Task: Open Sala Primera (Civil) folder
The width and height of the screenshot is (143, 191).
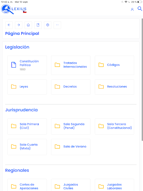Action: tap(27, 126)
